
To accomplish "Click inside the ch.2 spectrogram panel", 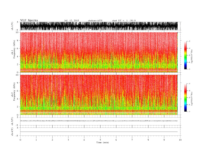I will (x=99, y=95).
